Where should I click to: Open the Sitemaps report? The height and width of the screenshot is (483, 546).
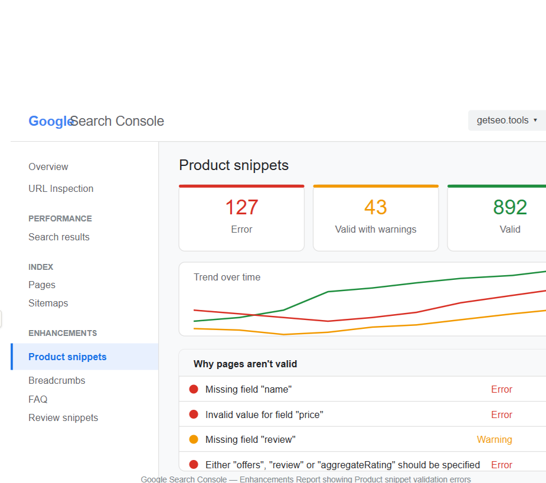[x=48, y=303]
